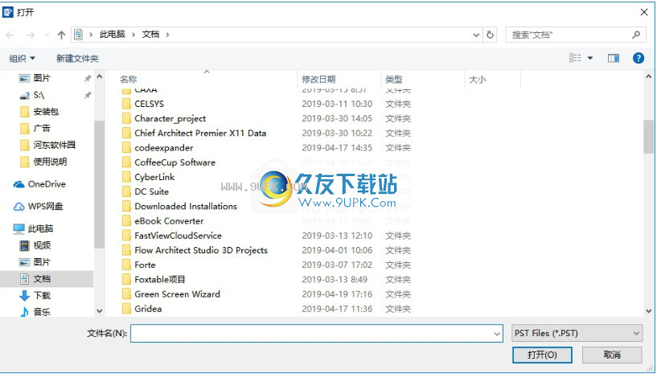This screenshot has width=661, height=378.
Task: Select Flow Architect Studio 3D Projects folder
Action: tap(201, 250)
